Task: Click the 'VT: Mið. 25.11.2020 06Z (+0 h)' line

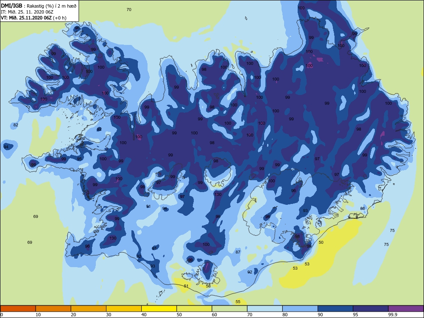Action: point(33,18)
